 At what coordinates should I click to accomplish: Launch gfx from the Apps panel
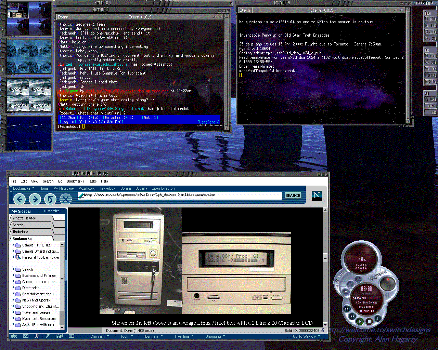pyautogui.click(x=430, y=38)
